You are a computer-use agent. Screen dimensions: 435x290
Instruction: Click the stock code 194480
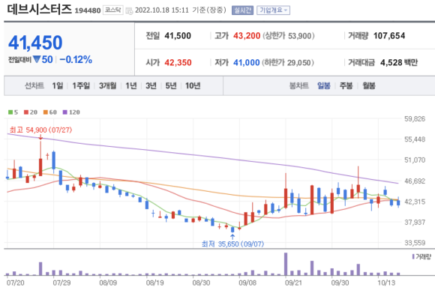(88, 10)
